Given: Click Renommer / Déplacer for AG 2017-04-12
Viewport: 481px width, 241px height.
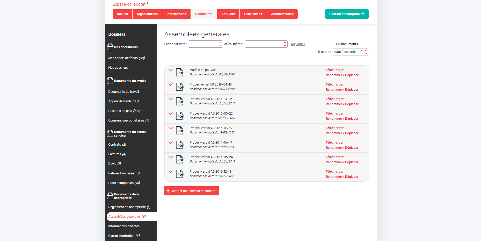Looking at the screenshot, I should pyautogui.click(x=342, y=104).
